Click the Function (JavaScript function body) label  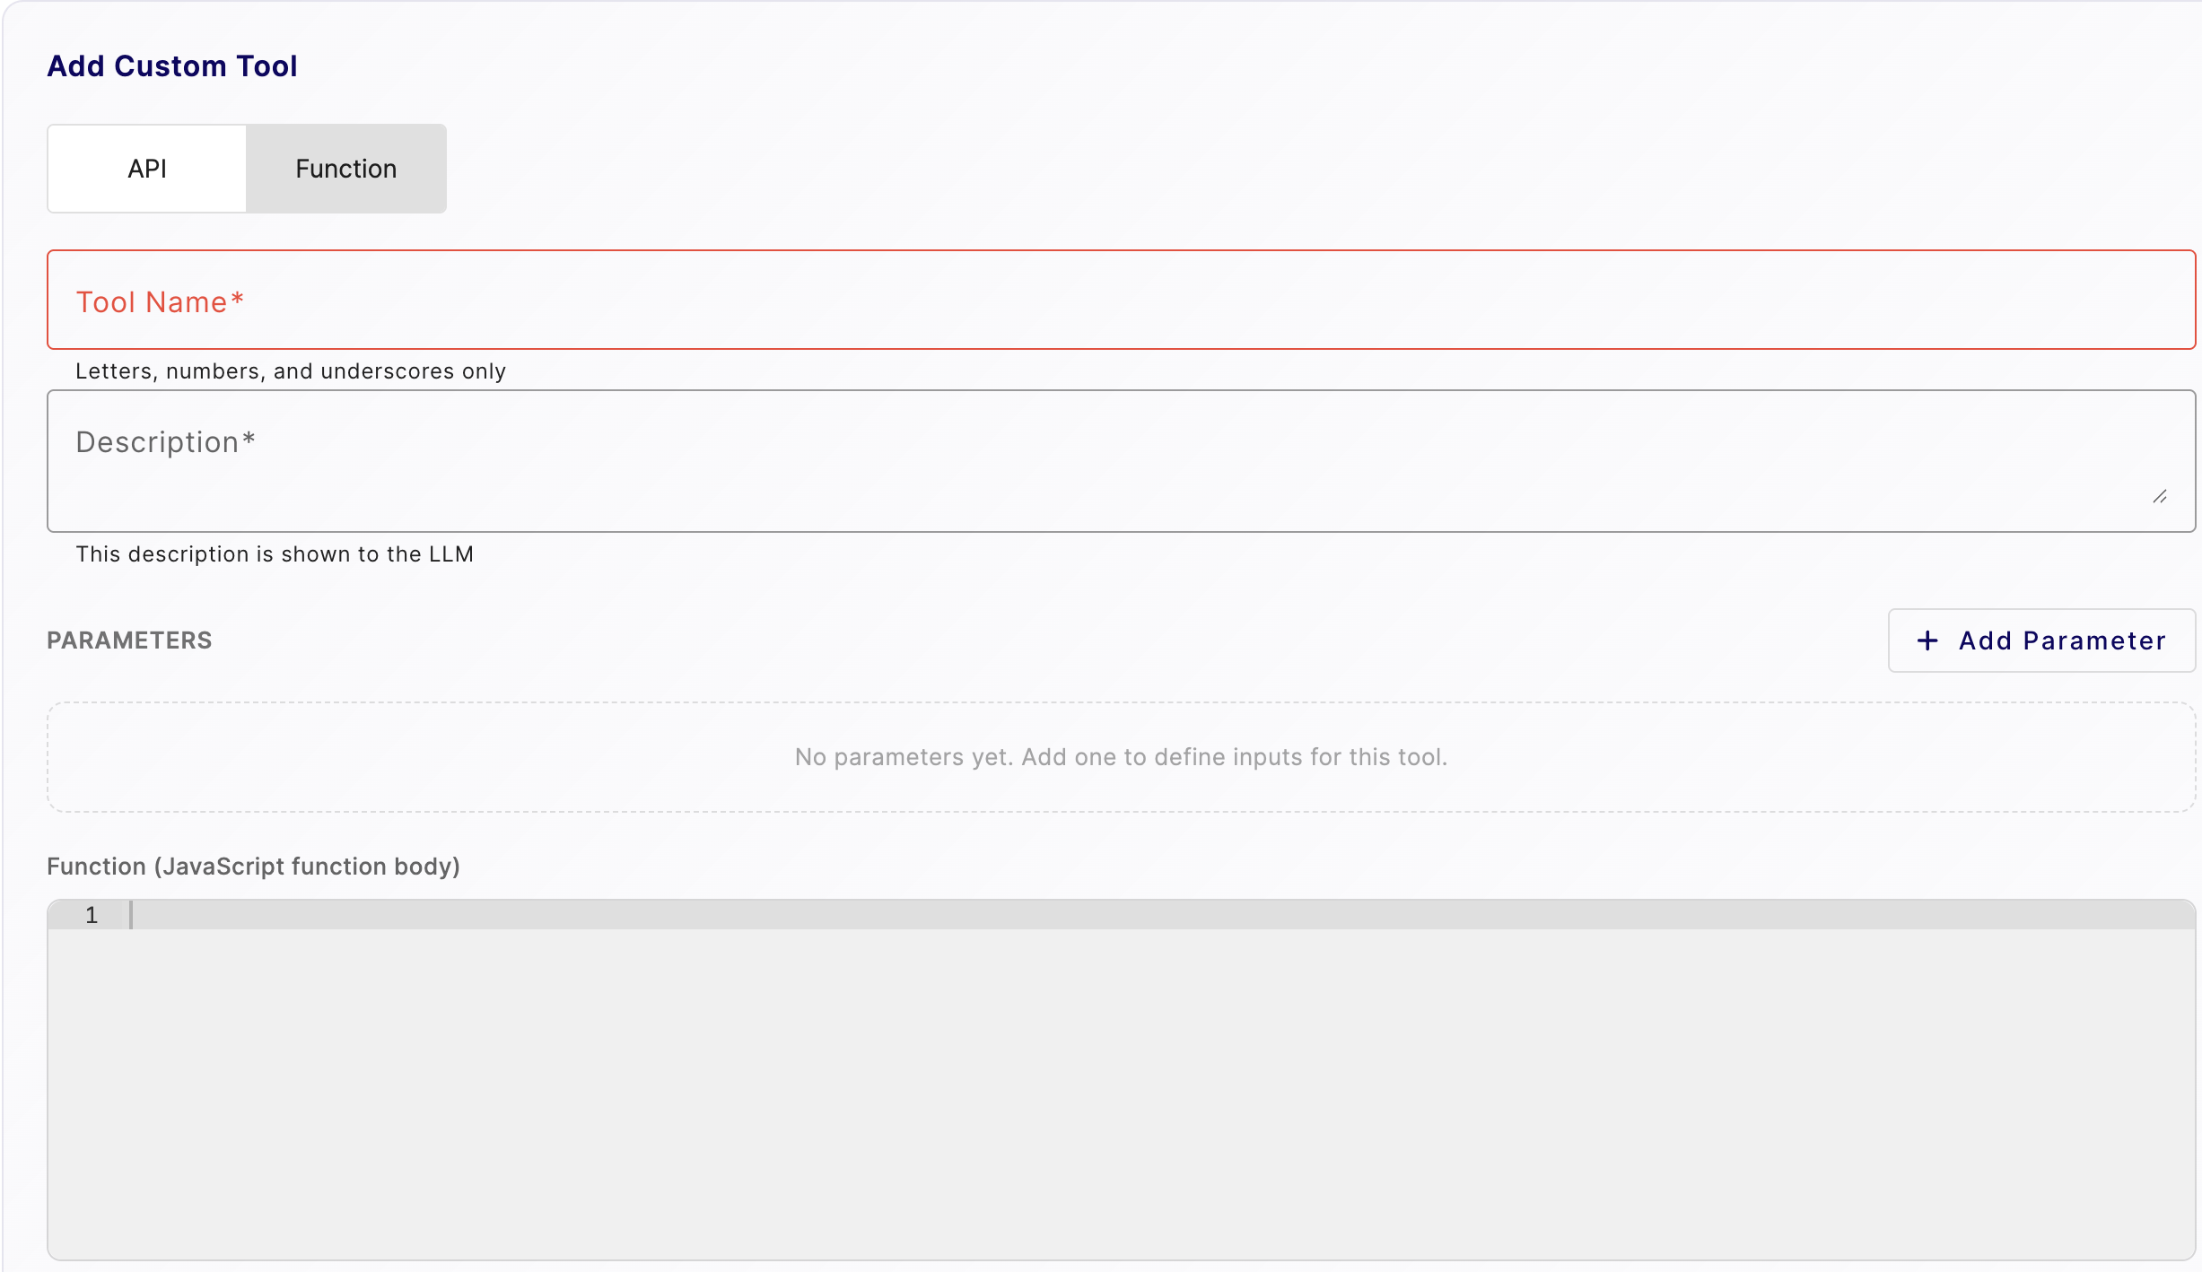click(253, 866)
